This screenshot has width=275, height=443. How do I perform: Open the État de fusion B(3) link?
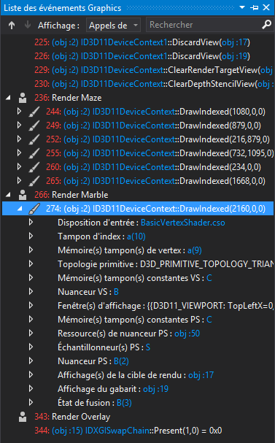point(124,403)
